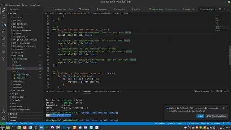The height and width of the screenshot is (130, 231).
Task: Click the open changes icon in the editor toolbar
Action: point(220,9)
